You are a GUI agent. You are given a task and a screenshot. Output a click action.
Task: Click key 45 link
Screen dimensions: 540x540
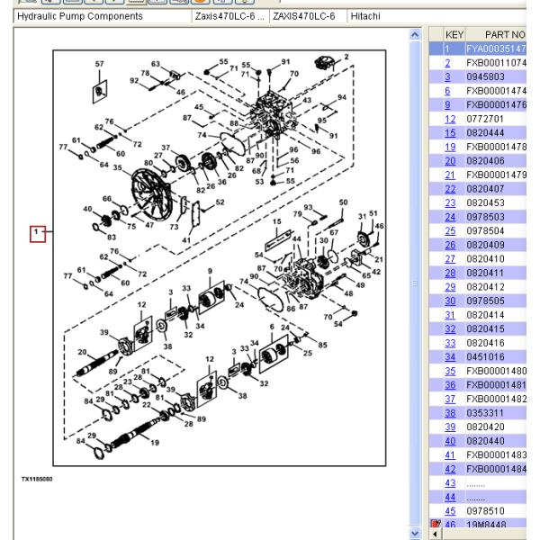[447, 511]
